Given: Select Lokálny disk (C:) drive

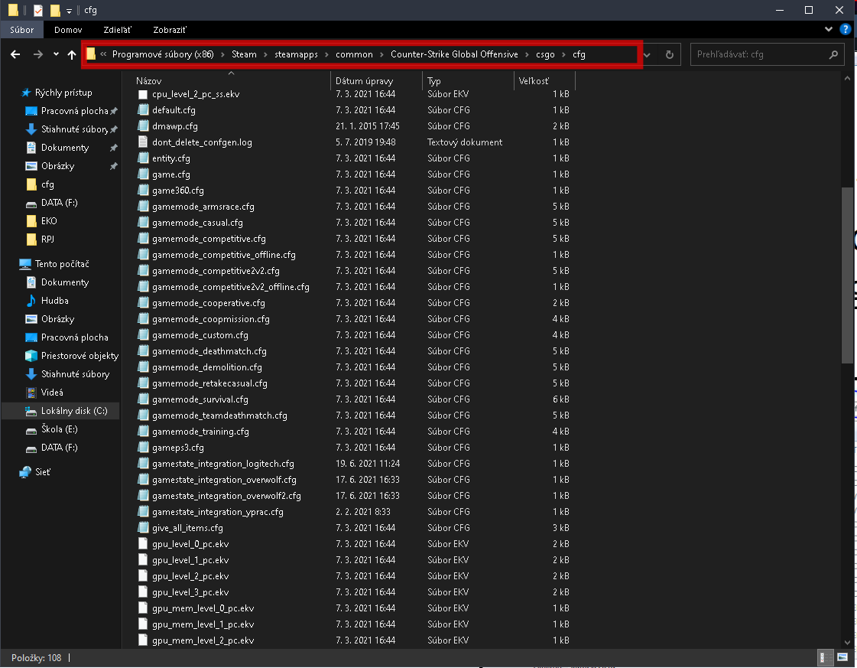Looking at the screenshot, I should point(74,411).
